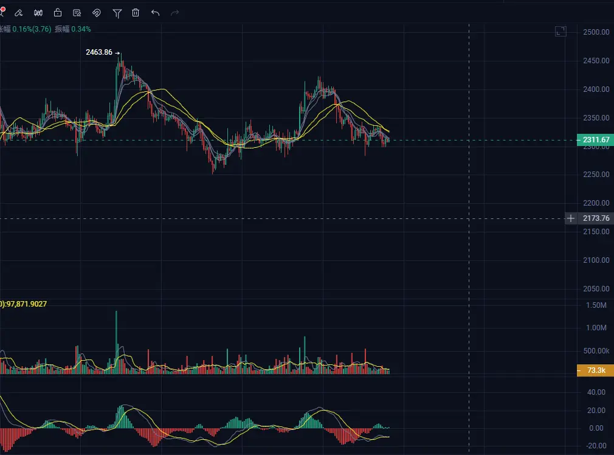Click the 0.00 MACD axis label
Image resolution: width=614 pixels, height=455 pixels.
pos(596,428)
